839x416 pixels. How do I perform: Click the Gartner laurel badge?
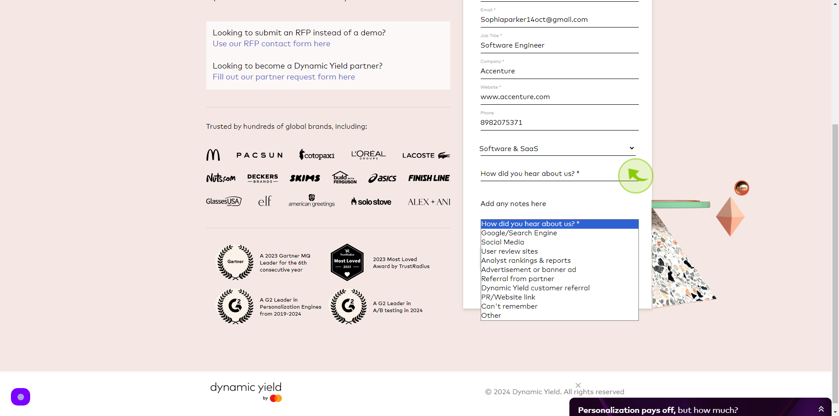click(x=236, y=262)
